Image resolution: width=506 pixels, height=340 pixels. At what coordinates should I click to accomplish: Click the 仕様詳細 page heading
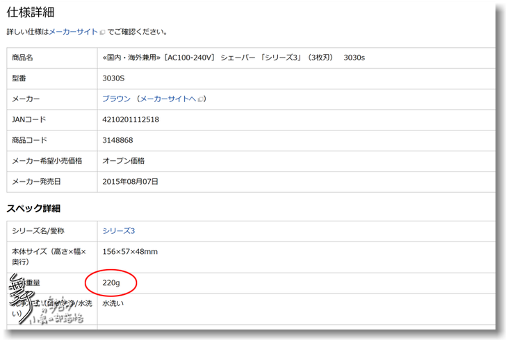[x=31, y=12]
